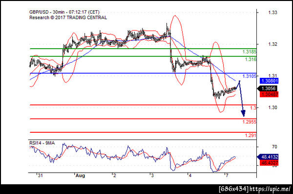Click the green resistance label 1.3185
Screen dimensions: 293x194
click(x=250, y=52)
